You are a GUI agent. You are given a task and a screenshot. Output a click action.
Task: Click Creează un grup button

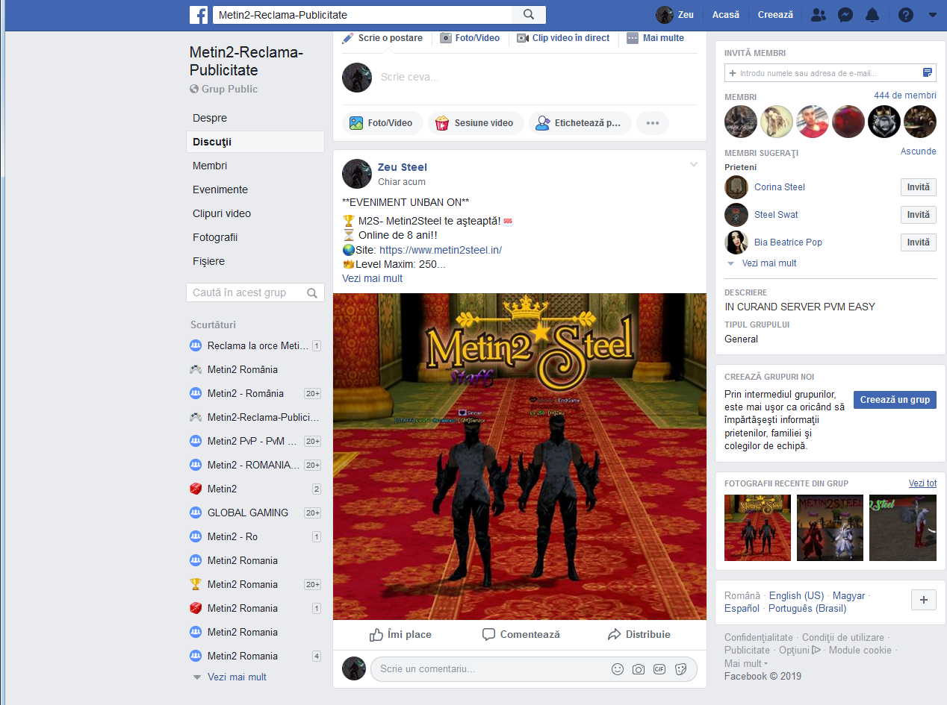(x=895, y=400)
